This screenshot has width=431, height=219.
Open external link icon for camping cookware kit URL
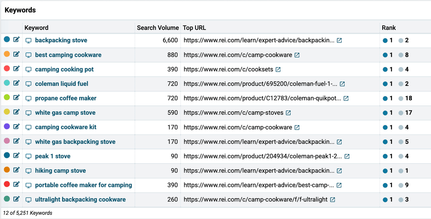(x=297, y=127)
